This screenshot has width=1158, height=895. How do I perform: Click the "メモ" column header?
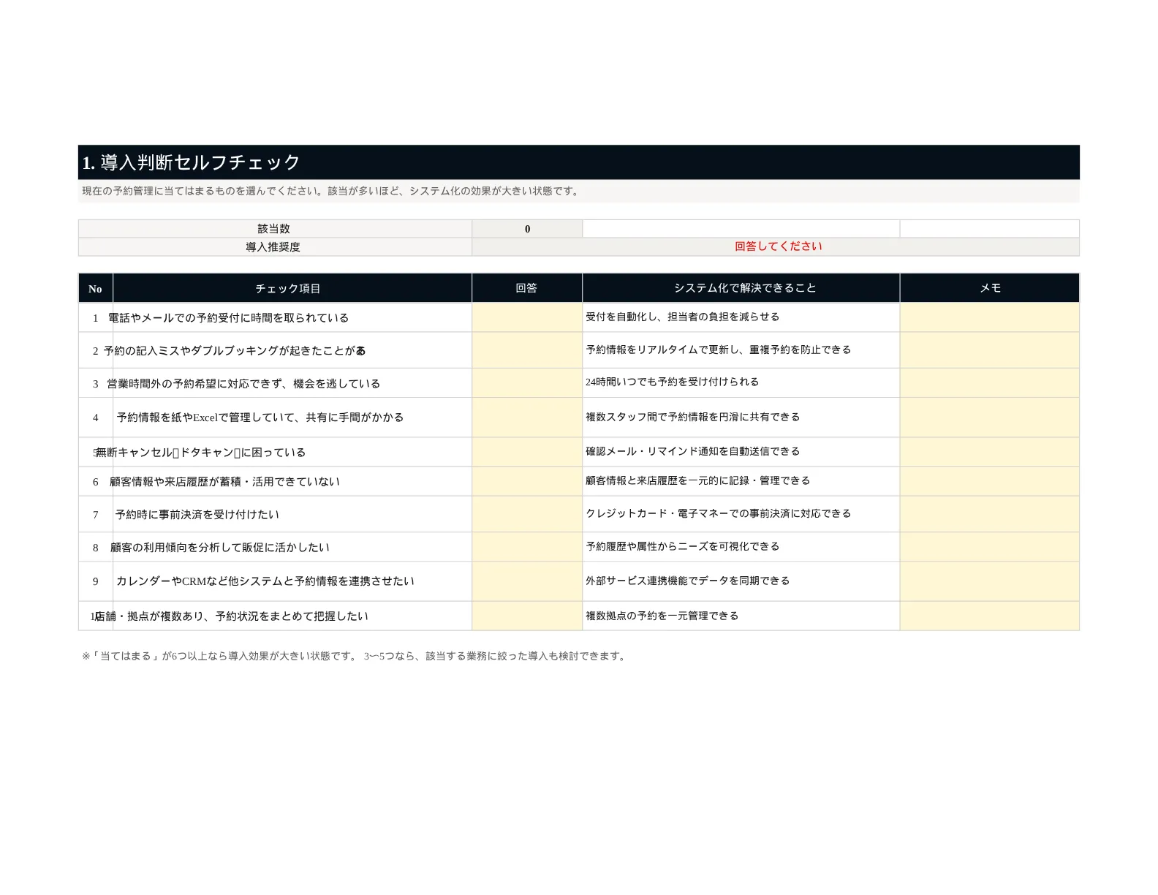tap(990, 288)
